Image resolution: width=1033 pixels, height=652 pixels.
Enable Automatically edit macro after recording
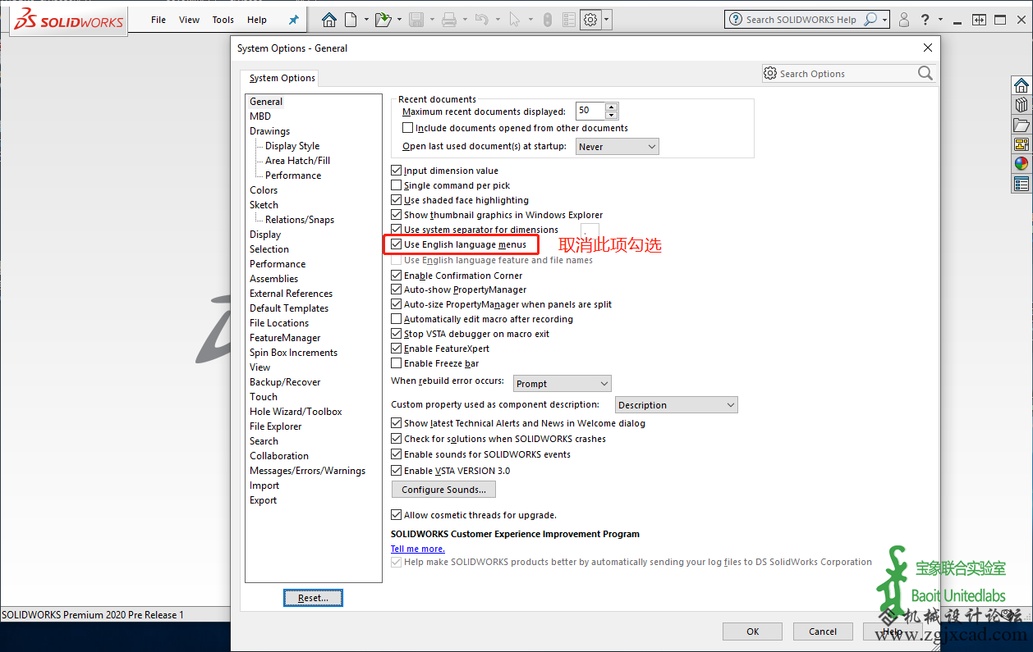(397, 319)
